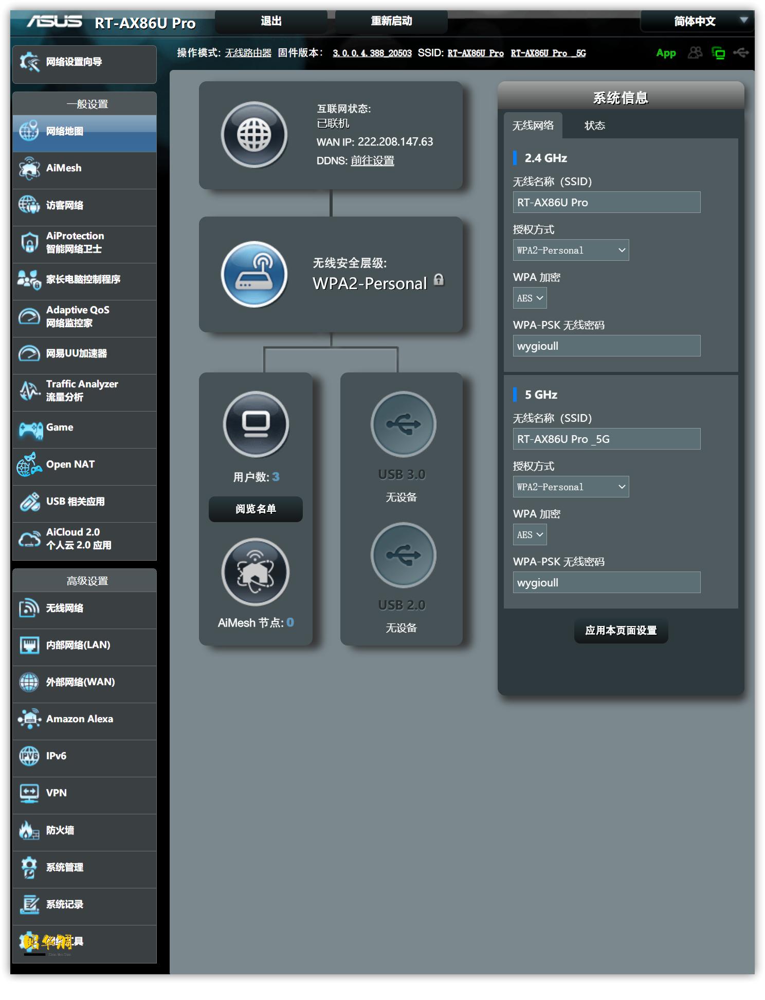Click the 阅览名单 client list button
Viewport: 765px width, 1000px height.
(256, 509)
